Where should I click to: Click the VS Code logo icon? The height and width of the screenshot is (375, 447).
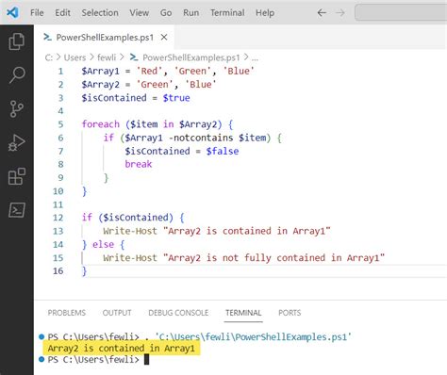click(x=12, y=12)
